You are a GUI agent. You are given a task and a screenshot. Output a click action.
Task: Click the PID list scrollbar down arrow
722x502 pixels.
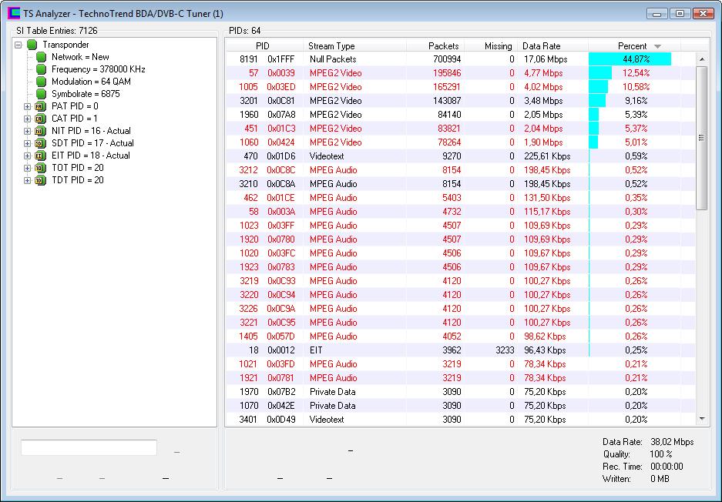pos(702,419)
